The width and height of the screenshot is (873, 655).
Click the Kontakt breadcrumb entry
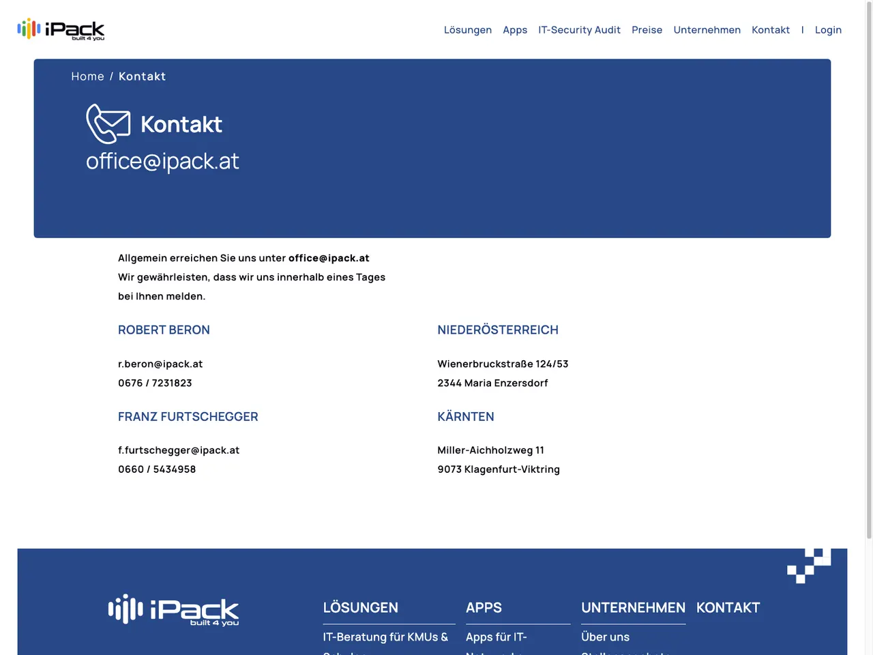[142, 76]
